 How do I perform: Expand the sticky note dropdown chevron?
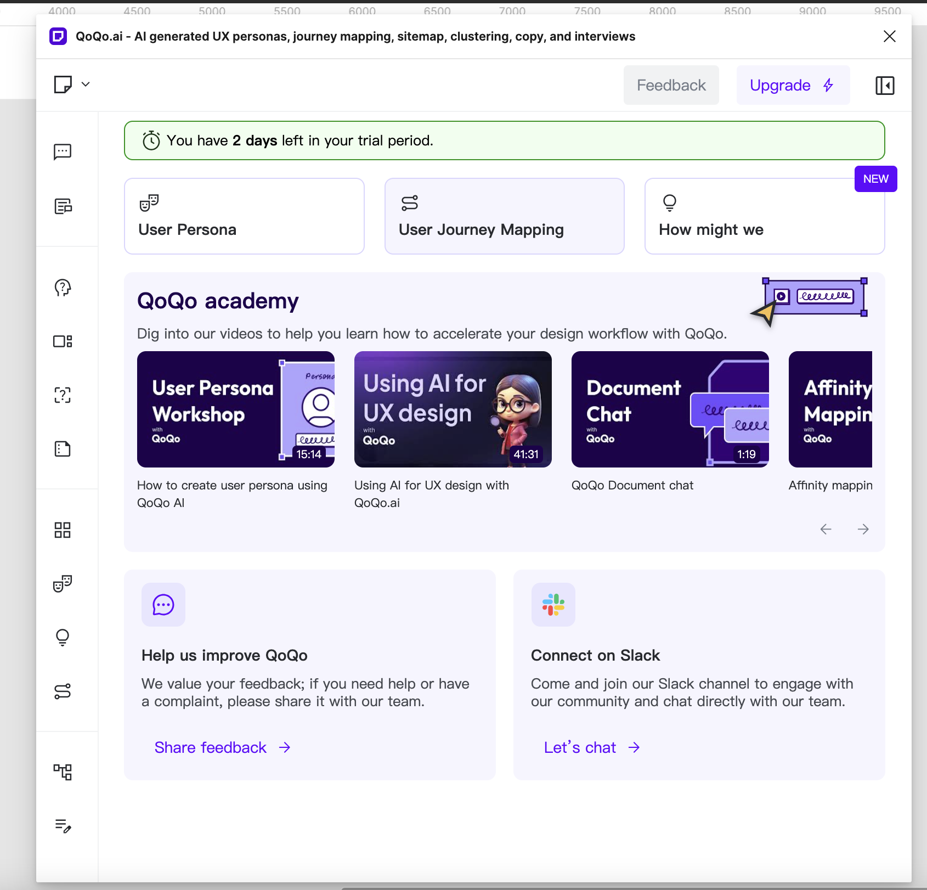coord(86,85)
